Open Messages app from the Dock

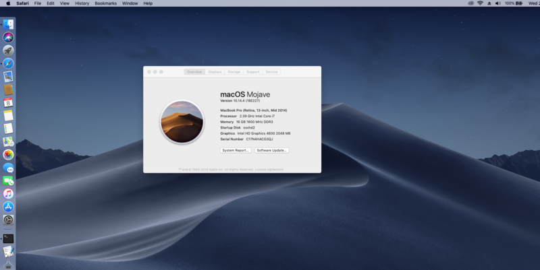(8, 168)
